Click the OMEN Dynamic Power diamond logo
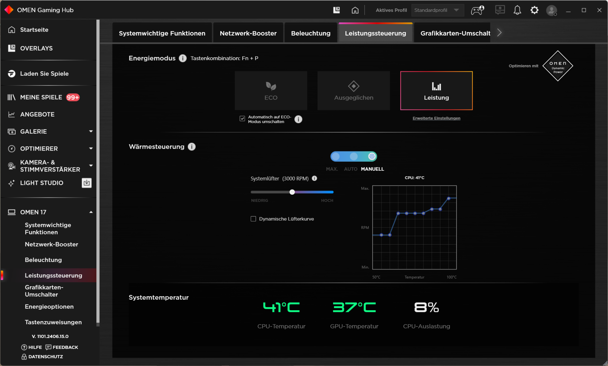 (x=558, y=66)
